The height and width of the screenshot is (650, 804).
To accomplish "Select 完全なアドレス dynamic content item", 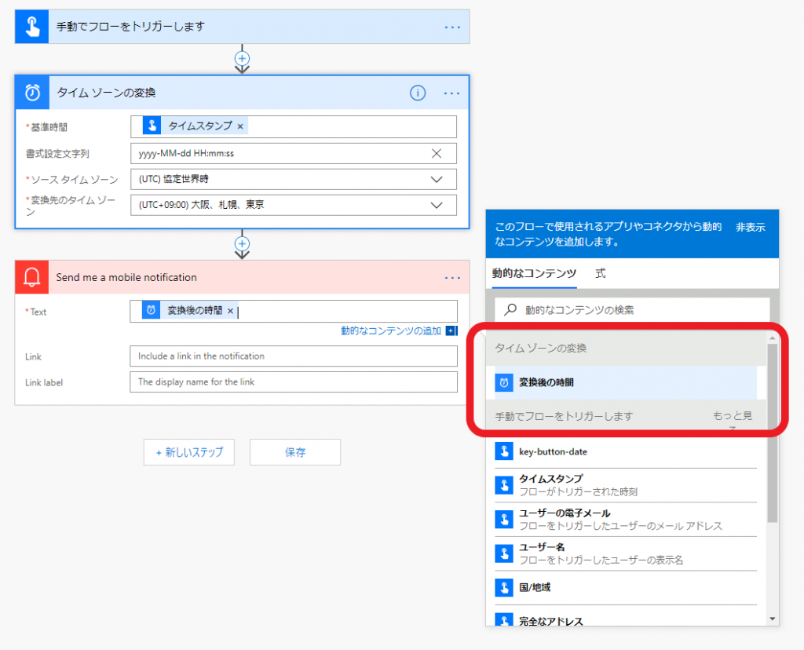I will (626, 619).
